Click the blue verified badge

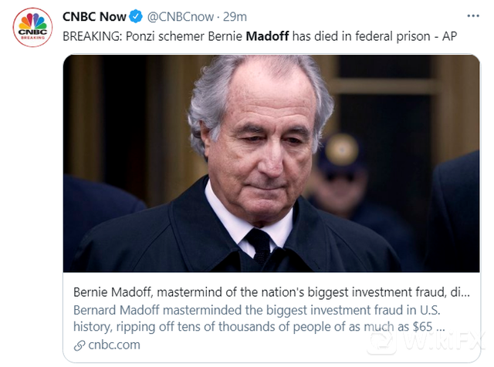coord(136,16)
